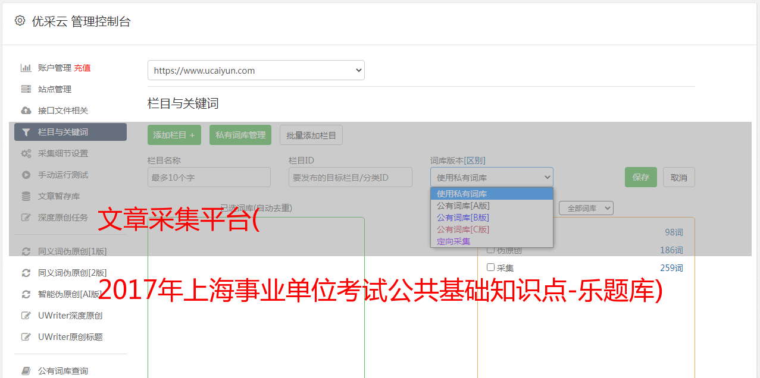Open 采集细节设置 via its gears icon

point(26,153)
